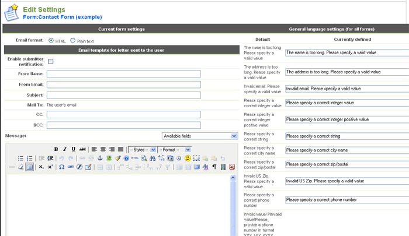Focus the Subject field
Viewport: 409px width, 236px height.
(124, 95)
